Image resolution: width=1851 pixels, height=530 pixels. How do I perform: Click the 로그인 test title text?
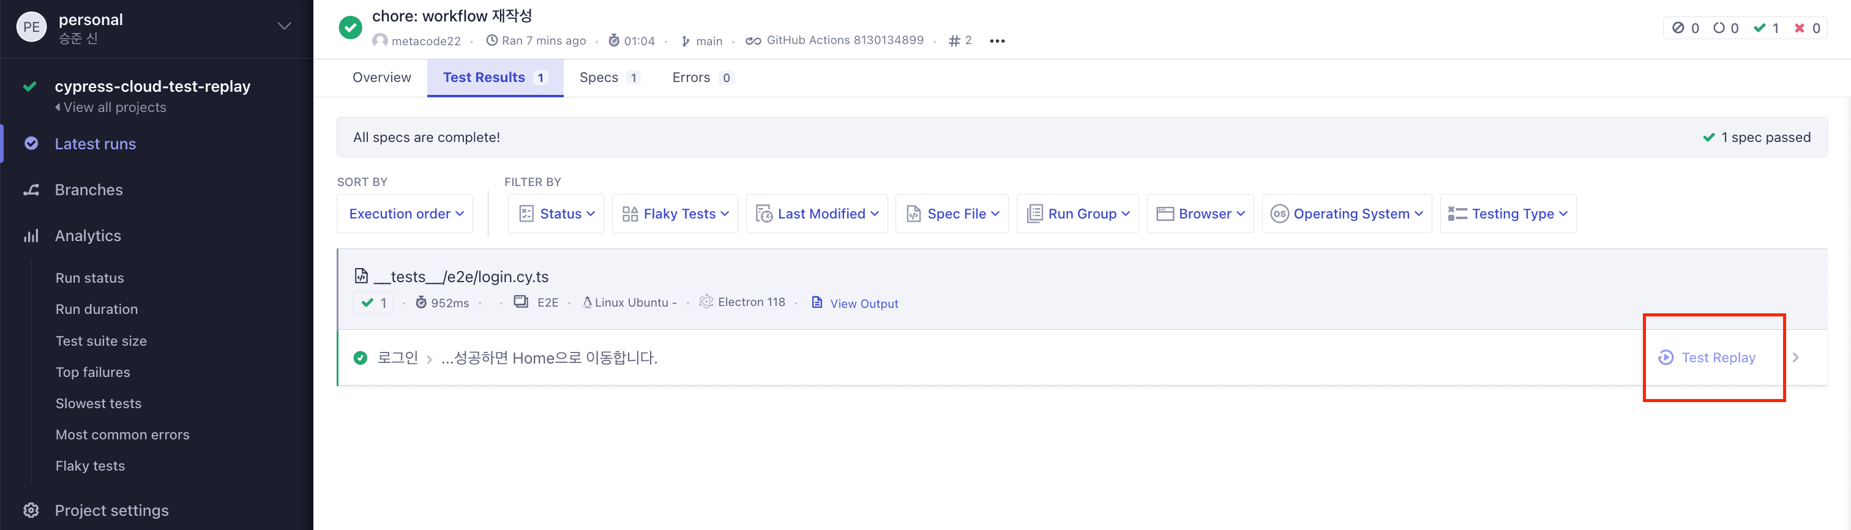[x=398, y=357]
